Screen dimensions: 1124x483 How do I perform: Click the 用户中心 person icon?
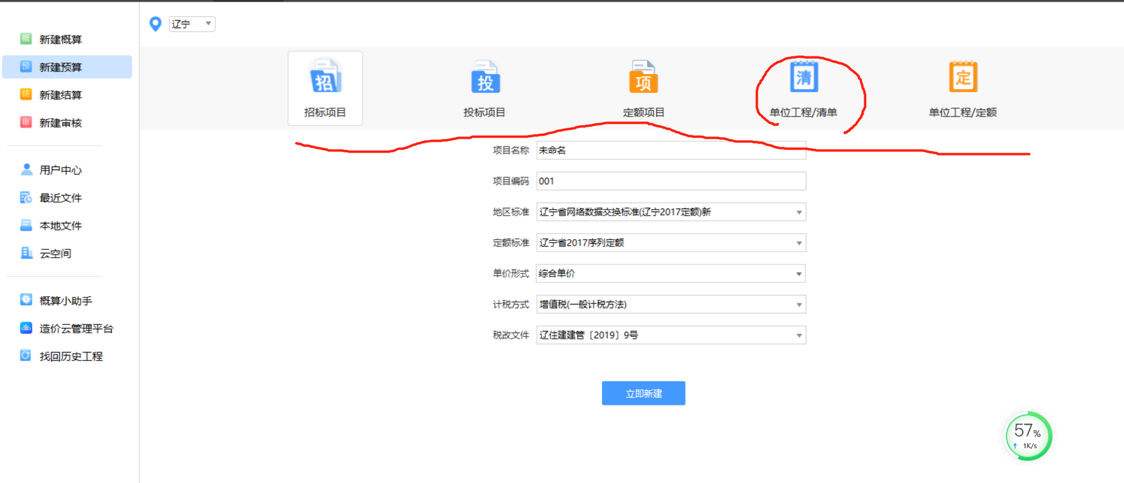(26, 169)
